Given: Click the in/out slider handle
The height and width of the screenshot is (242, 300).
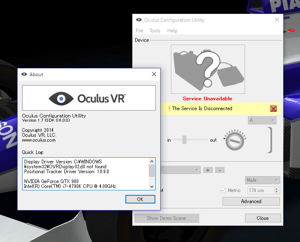Looking at the screenshot, I should point(184,140).
